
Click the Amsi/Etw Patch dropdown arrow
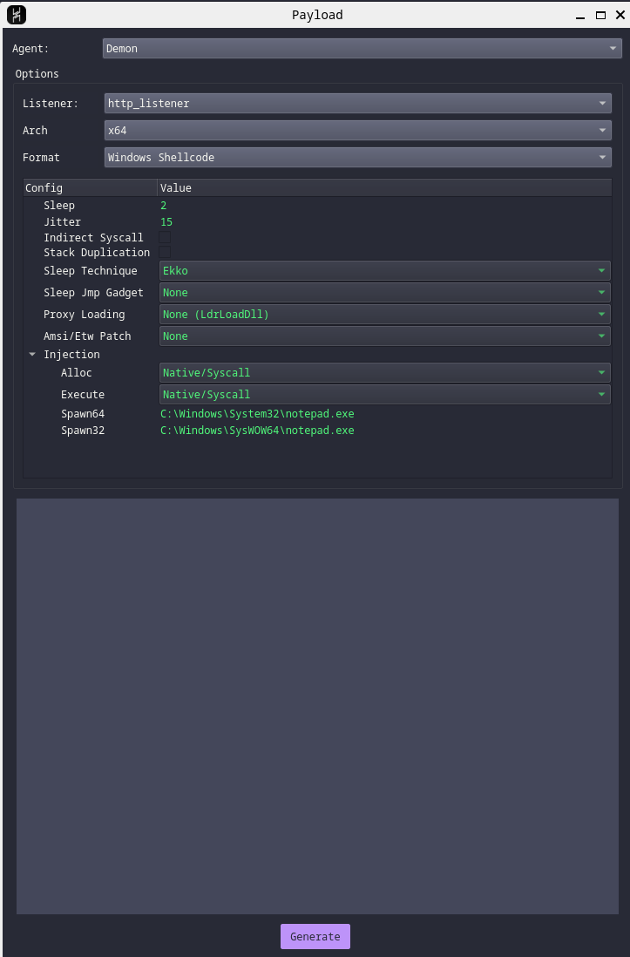click(x=601, y=336)
